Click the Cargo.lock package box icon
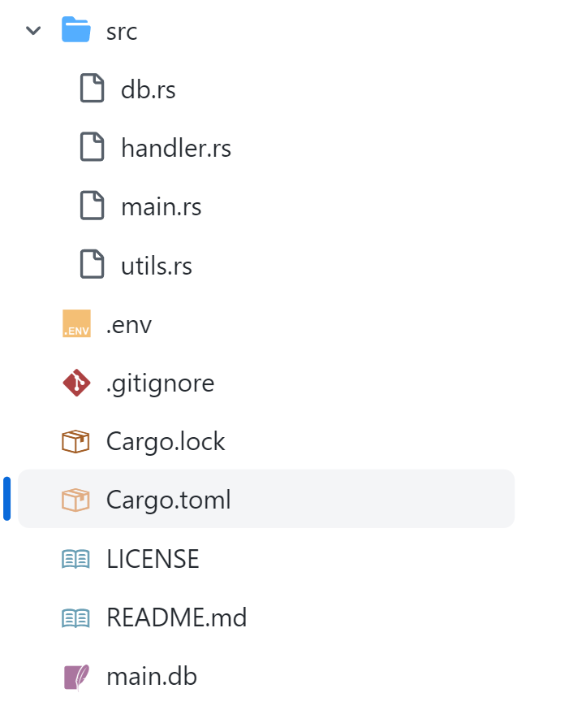Image resolution: width=573 pixels, height=719 pixels. pos(76,441)
